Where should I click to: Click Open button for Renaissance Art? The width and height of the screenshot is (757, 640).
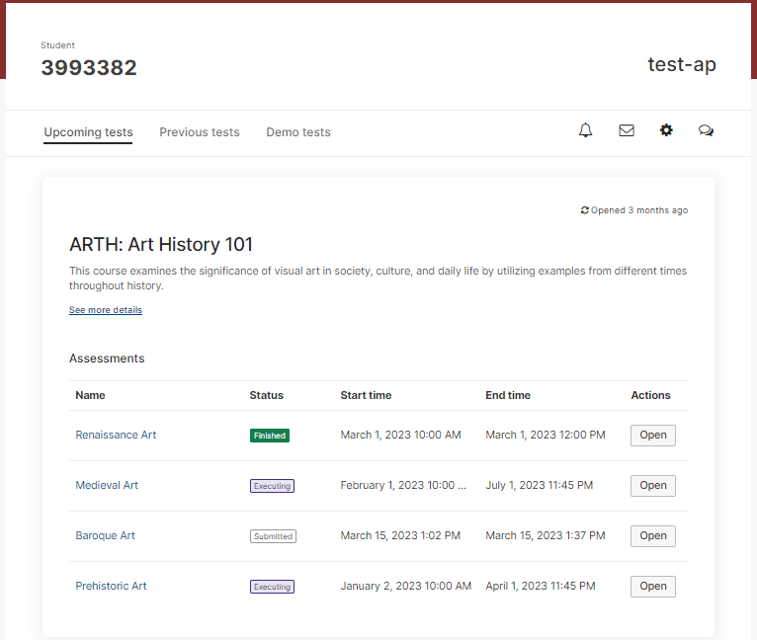(x=652, y=436)
